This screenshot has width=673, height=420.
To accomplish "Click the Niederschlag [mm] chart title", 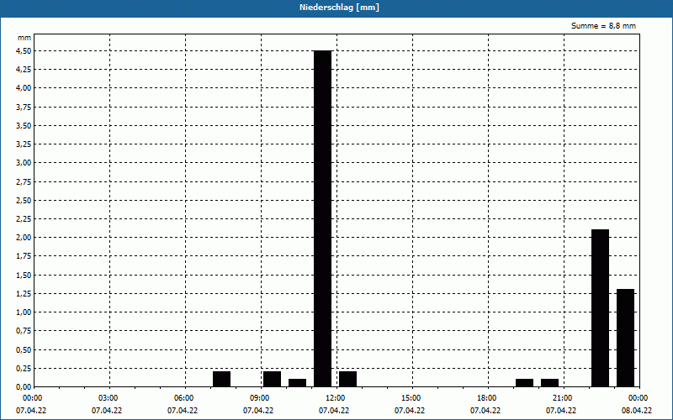I will tap(339, 8).
